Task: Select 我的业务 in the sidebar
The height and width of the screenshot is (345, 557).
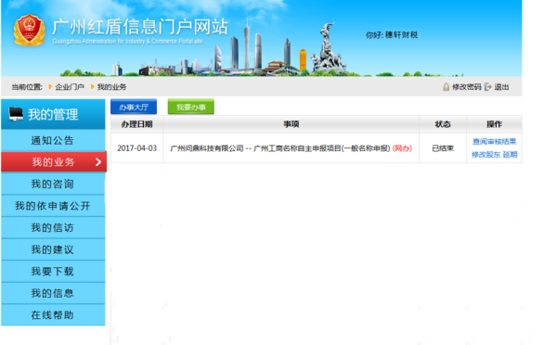Action: coord(54,162)
